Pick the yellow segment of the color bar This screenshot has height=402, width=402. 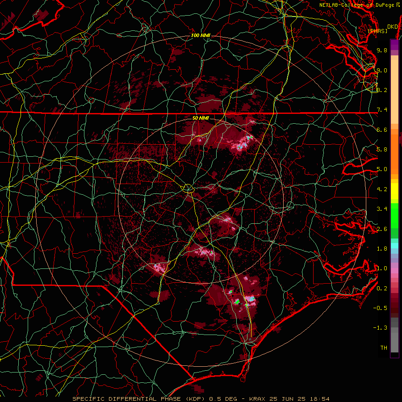click(x=394, y=191)
